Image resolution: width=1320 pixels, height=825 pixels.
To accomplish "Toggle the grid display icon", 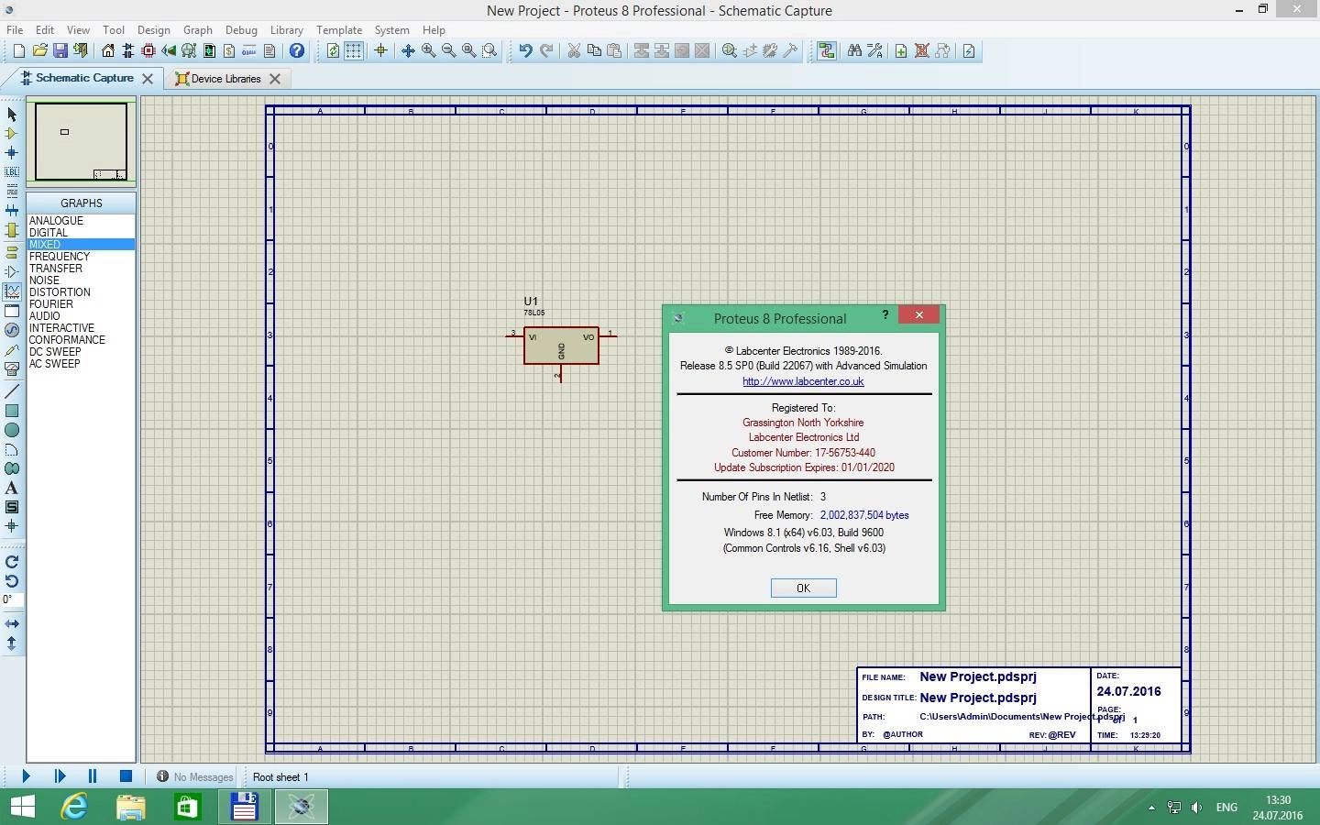I will coord(353,50).
